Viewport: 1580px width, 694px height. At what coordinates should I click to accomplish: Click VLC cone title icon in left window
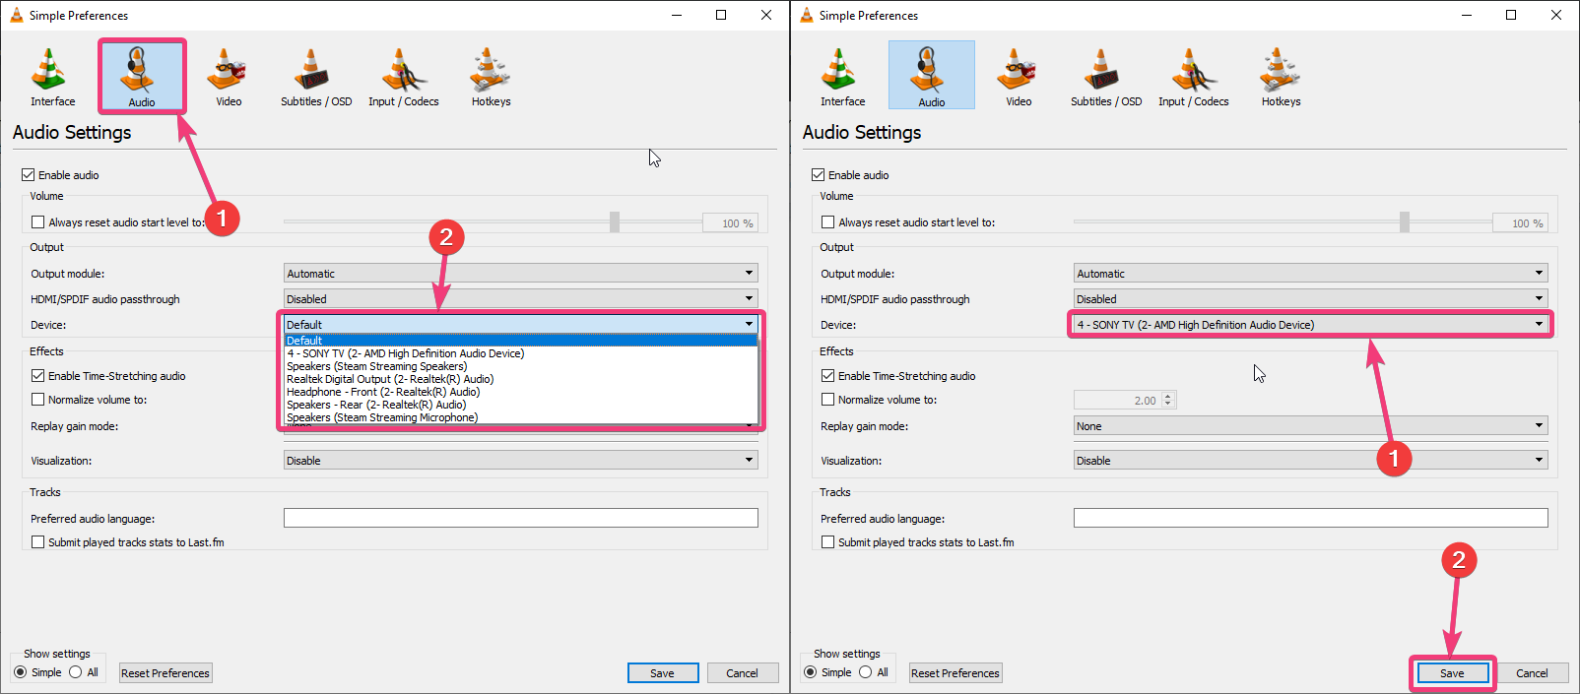16,15
